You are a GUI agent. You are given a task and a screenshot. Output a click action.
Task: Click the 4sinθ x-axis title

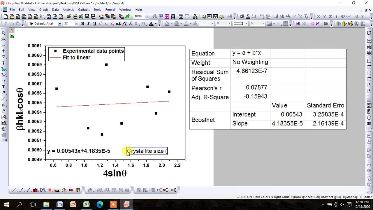tap(115, 173)
